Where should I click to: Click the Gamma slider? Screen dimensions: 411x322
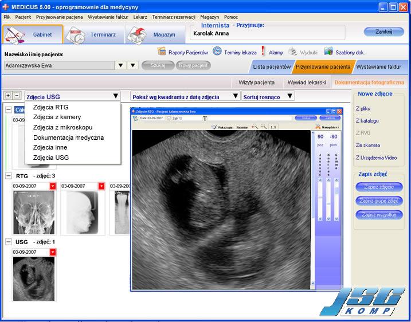click(x=336, y=199)
